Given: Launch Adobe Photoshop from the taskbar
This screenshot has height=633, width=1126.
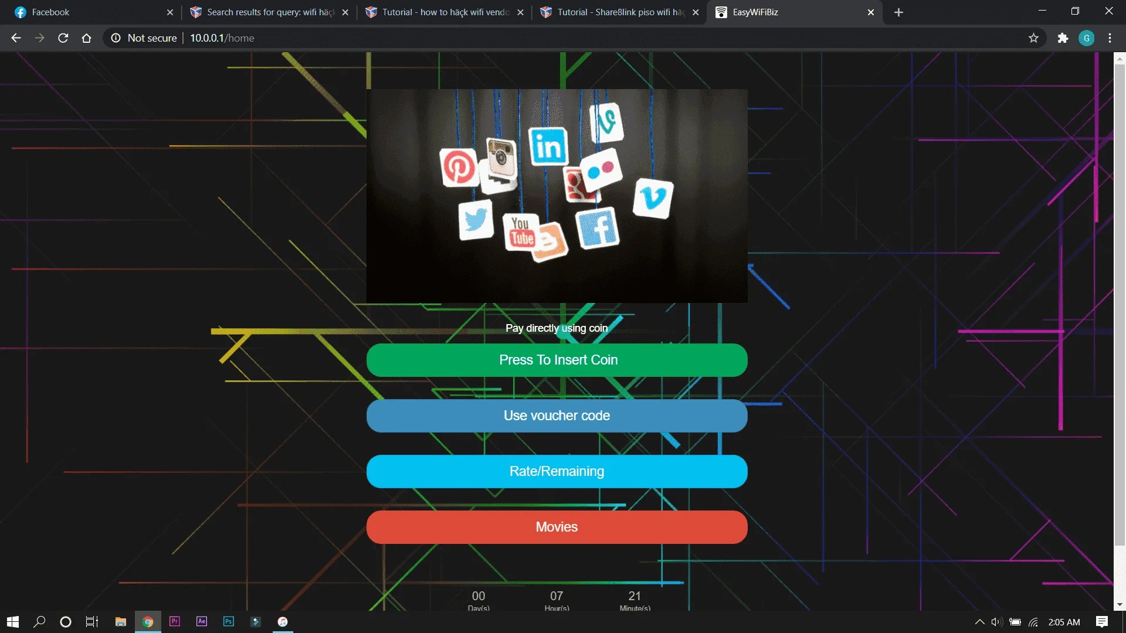Looking at the screenshot, I should click(x=229, y=621).
